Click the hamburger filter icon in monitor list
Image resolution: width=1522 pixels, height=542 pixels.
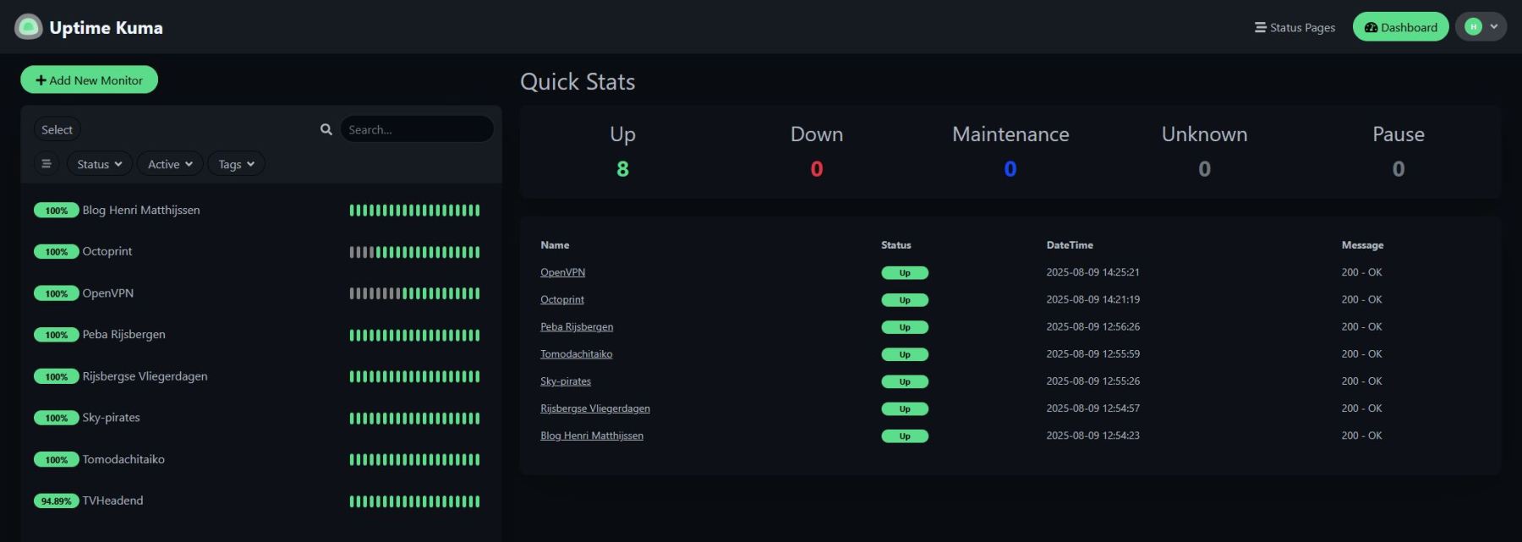[47, 164]
